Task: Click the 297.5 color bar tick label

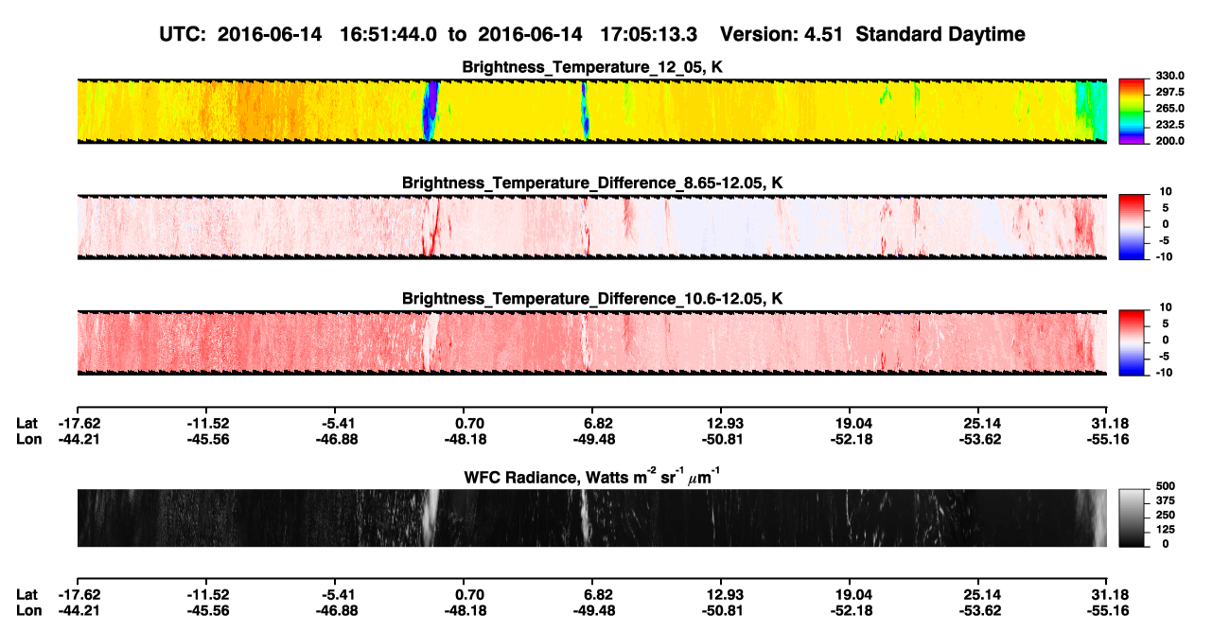Action: (1169, 93)
